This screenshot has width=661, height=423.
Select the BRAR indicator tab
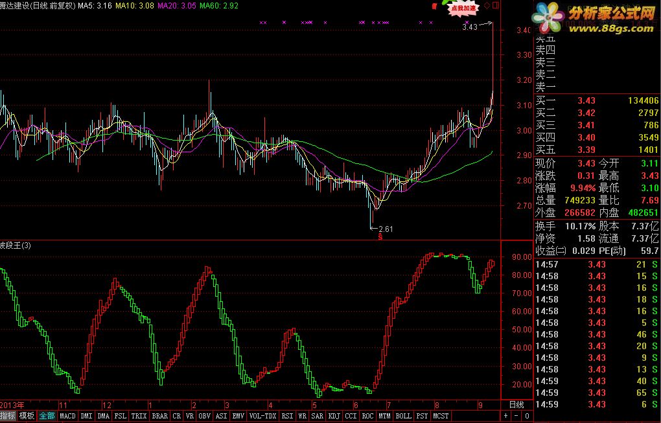[160, 416]
